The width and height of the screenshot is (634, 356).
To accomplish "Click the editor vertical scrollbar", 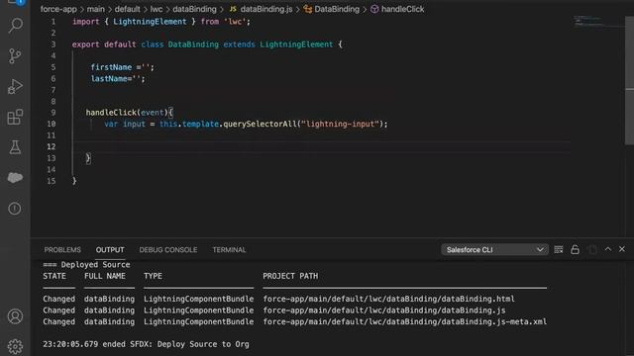I will click(x=630, y=81).
